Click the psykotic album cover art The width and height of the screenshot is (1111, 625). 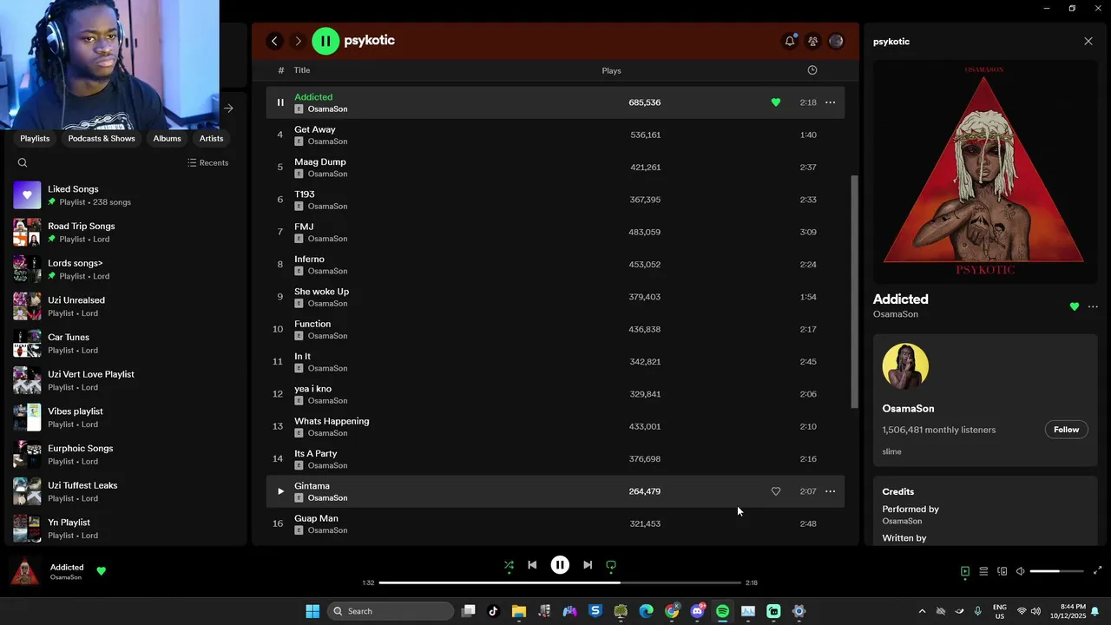[x=985, y=172]
